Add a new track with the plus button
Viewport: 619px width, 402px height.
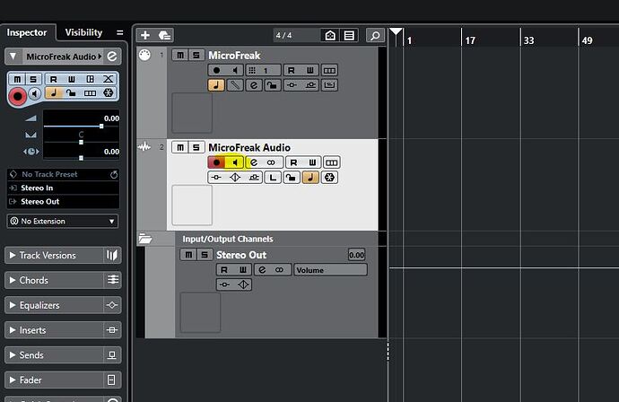click(145, 35)
